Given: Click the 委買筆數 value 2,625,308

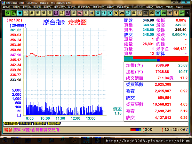Looking at the screenshot, I should tap(163, 84).
